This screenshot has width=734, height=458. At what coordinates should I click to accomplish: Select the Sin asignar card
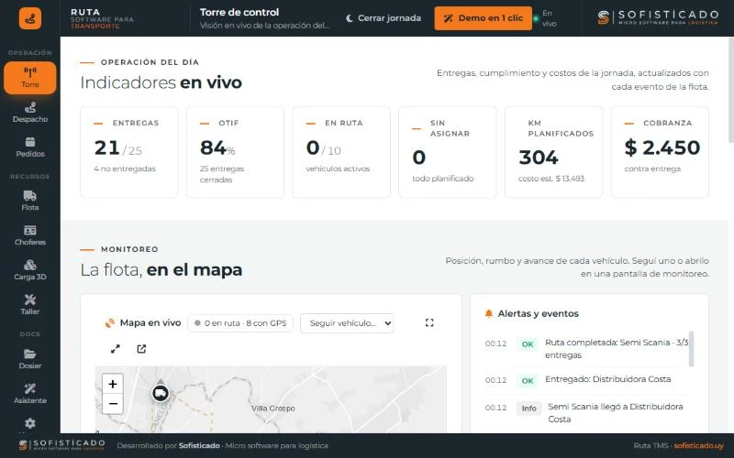[447, 152]
